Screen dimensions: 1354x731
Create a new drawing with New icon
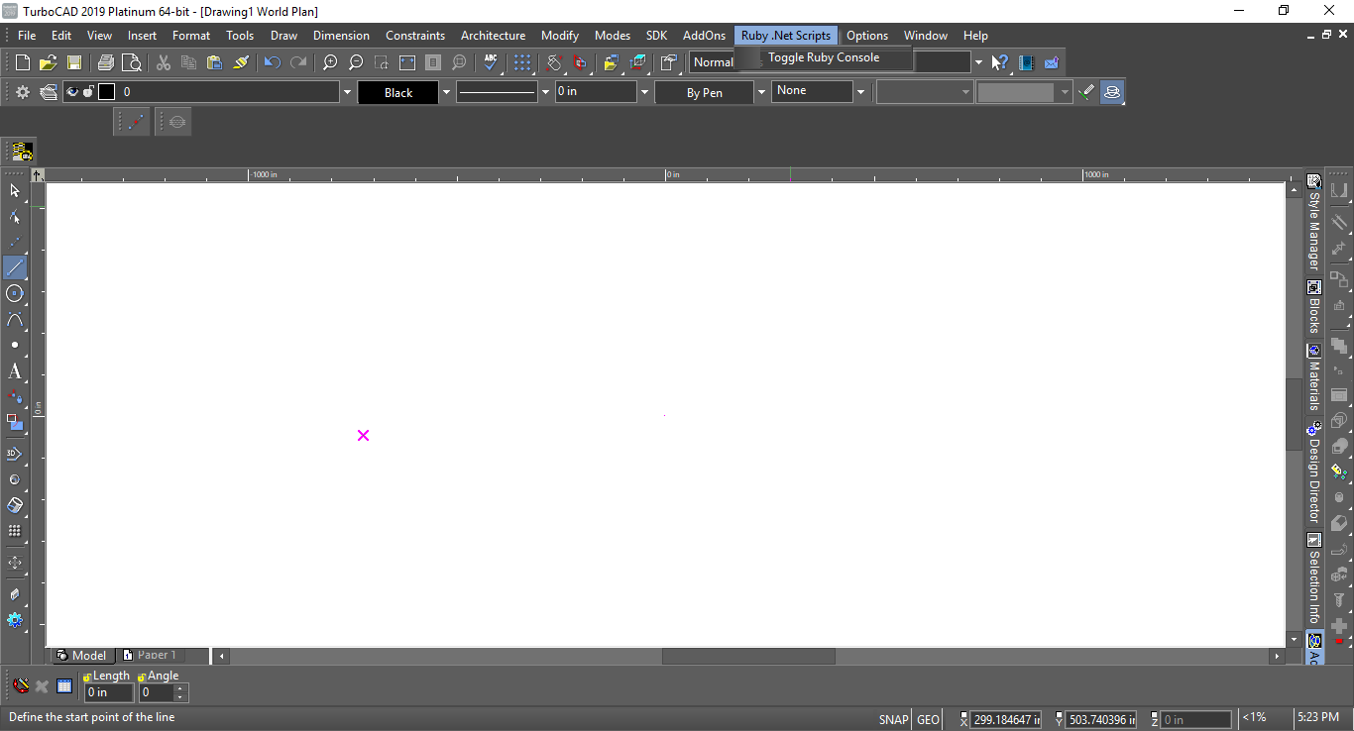pyautogui.click(x=23, y=62)
